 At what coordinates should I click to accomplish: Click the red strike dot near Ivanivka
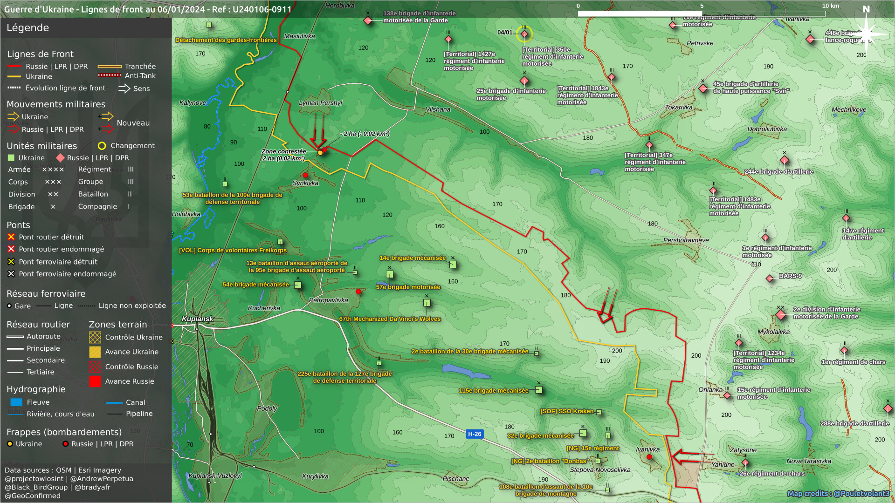(649, 457)
